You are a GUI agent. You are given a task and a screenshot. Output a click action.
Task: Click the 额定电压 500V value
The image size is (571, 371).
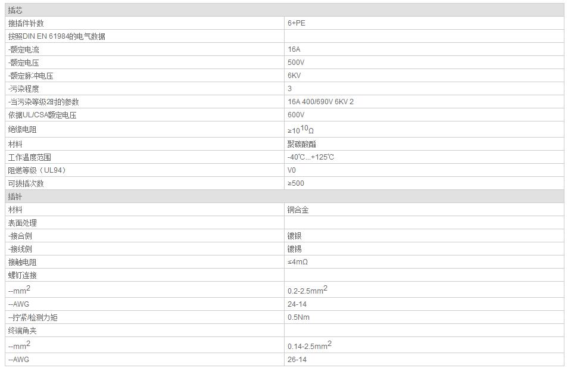296,63
